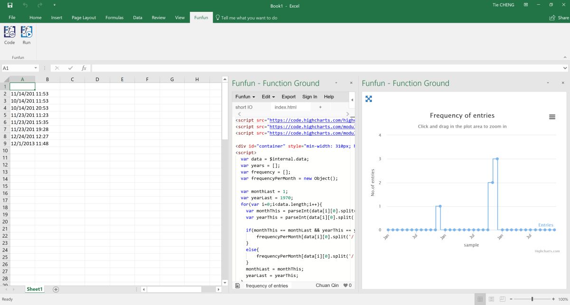This screenshot has width=570, height=305.
Task: Click the Insert Function fx icon
Action: pos(84,68)
